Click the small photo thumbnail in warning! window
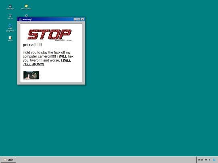Screen dimensions: 218x163 pos(31,75)
